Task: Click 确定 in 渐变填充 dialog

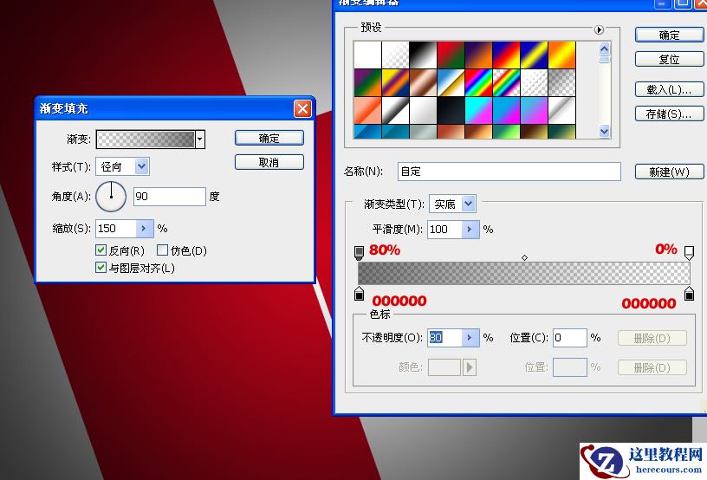Action: tap(269, 139)
